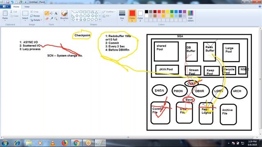Screen dimensions: 262x147
Task: Open VLC media player from the taskbar
Action: coord(53,143)
